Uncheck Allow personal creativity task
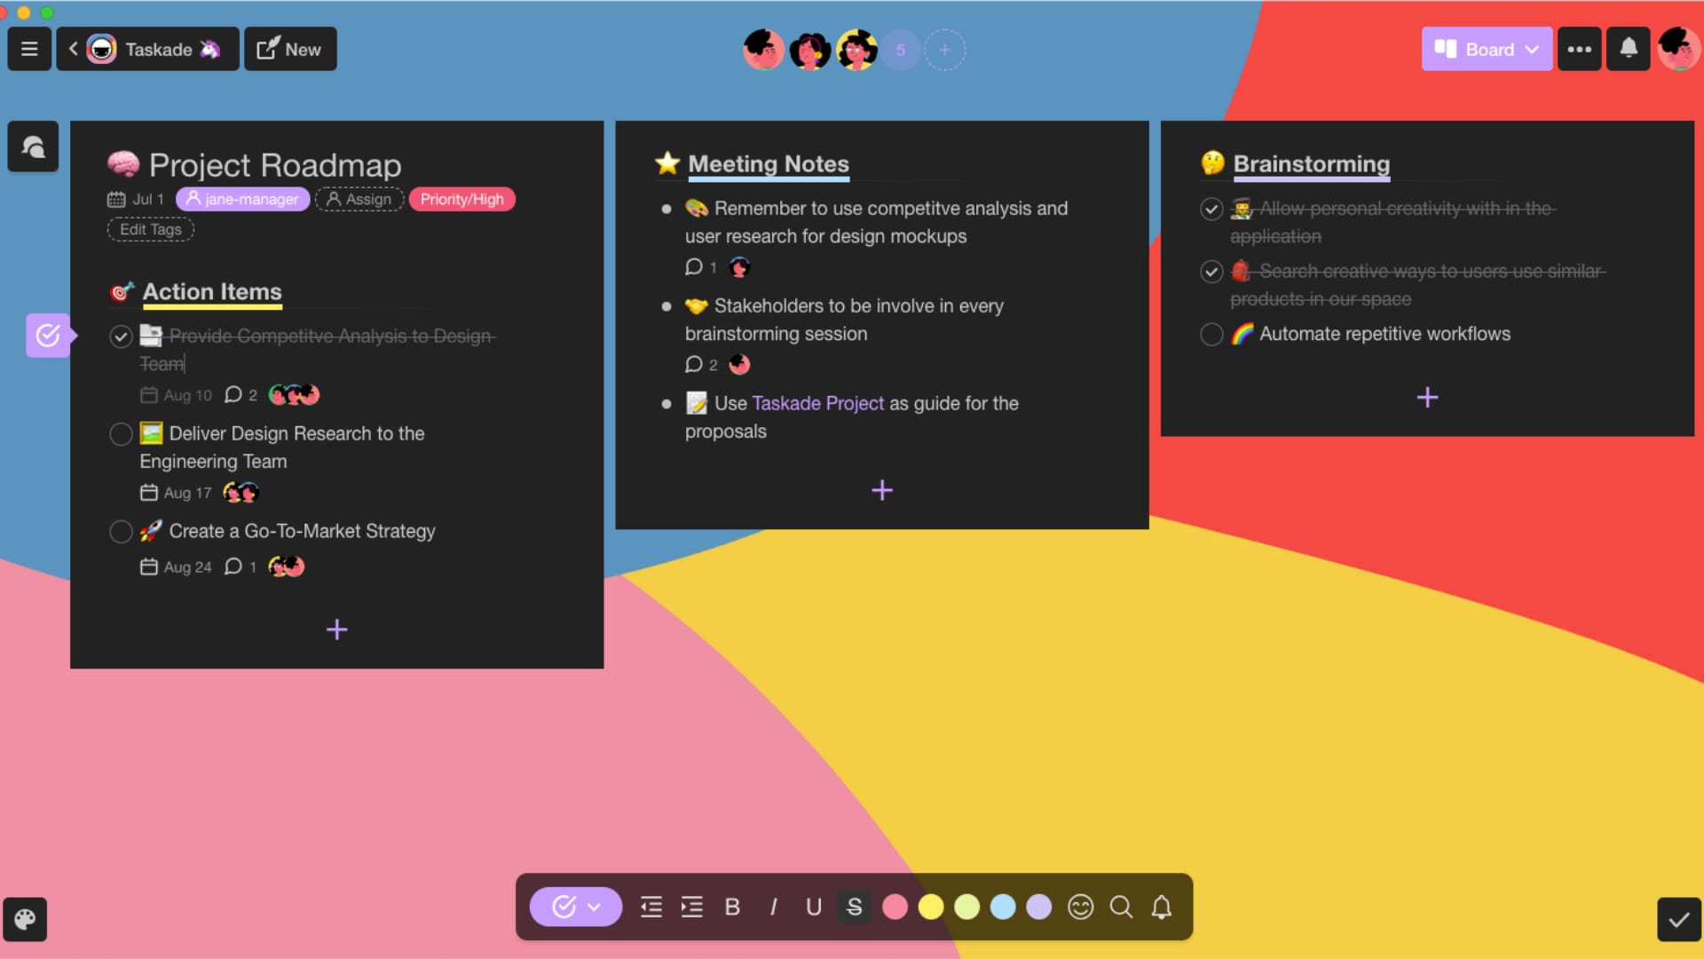The image size is (1704, 959). [x=1211, y=209]
